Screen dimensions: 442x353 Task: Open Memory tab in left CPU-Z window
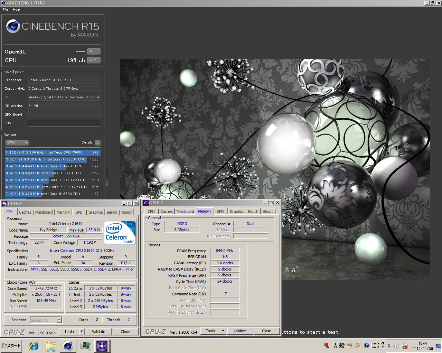(63, 212)
